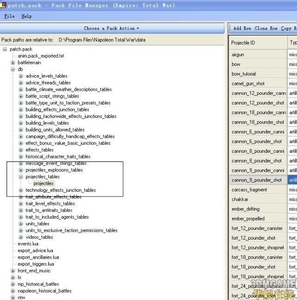Select fort_12_pounder_shot row
The height and width of the screenshot is (300, 297).
(x=258, y=238)
